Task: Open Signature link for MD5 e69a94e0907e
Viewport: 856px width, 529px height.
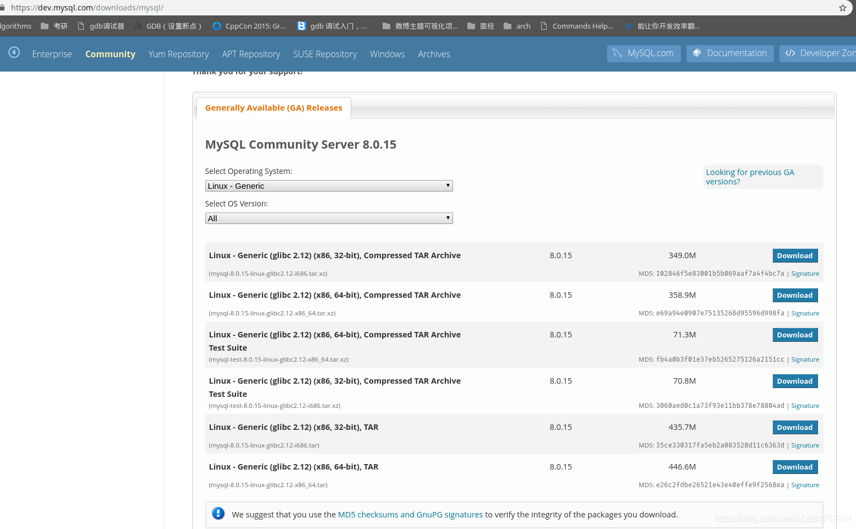Action: click(x=805, y=313)
